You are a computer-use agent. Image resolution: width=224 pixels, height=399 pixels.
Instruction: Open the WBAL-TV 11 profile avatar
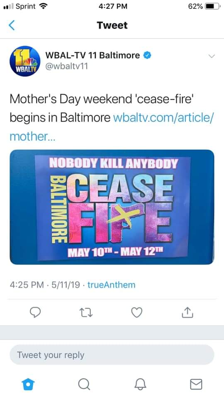pyautogui.click(x=25, y=61)
